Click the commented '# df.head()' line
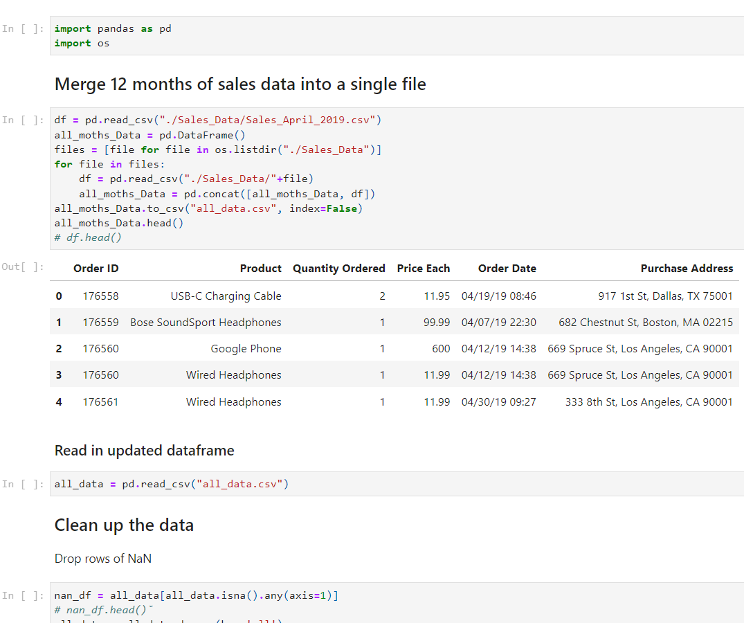Screen dimensions: 744x623 [x=87, y=237]
